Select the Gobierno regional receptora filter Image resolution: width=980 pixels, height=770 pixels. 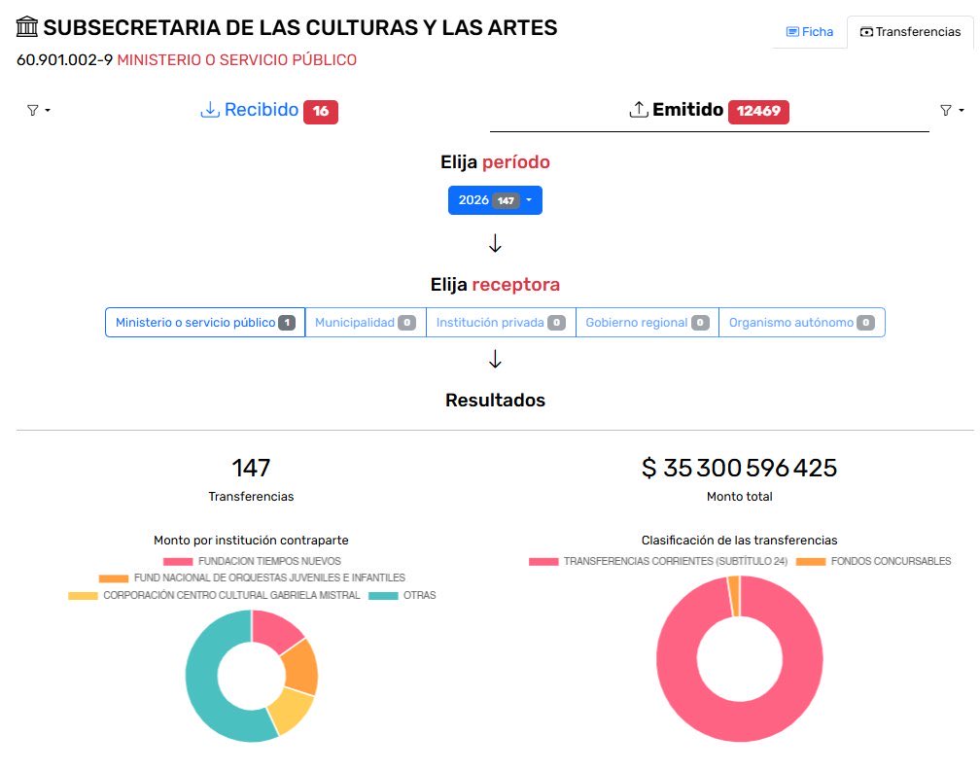tap(647, 322)
